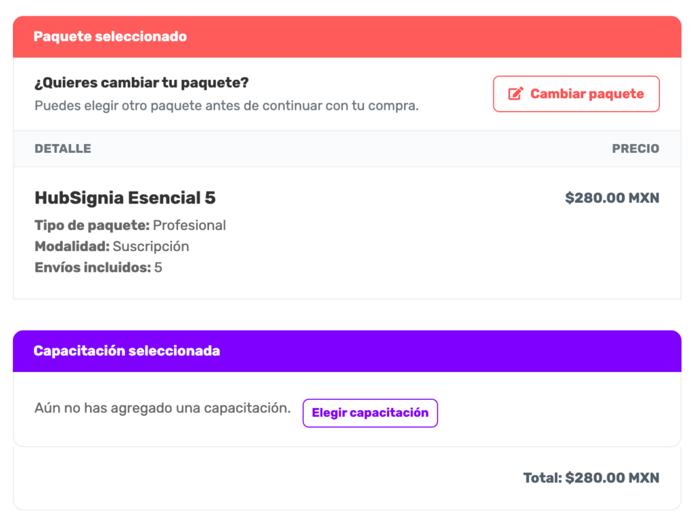Click the Envíos incluidos label
Viewport: 699px width, 531px height.
[93, 268]
